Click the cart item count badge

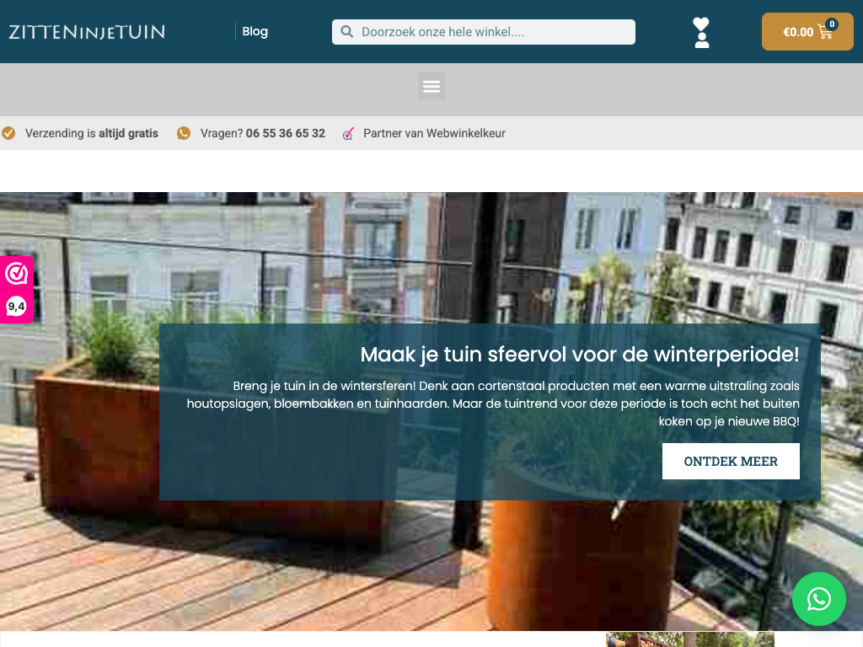(x=832, y=24)
